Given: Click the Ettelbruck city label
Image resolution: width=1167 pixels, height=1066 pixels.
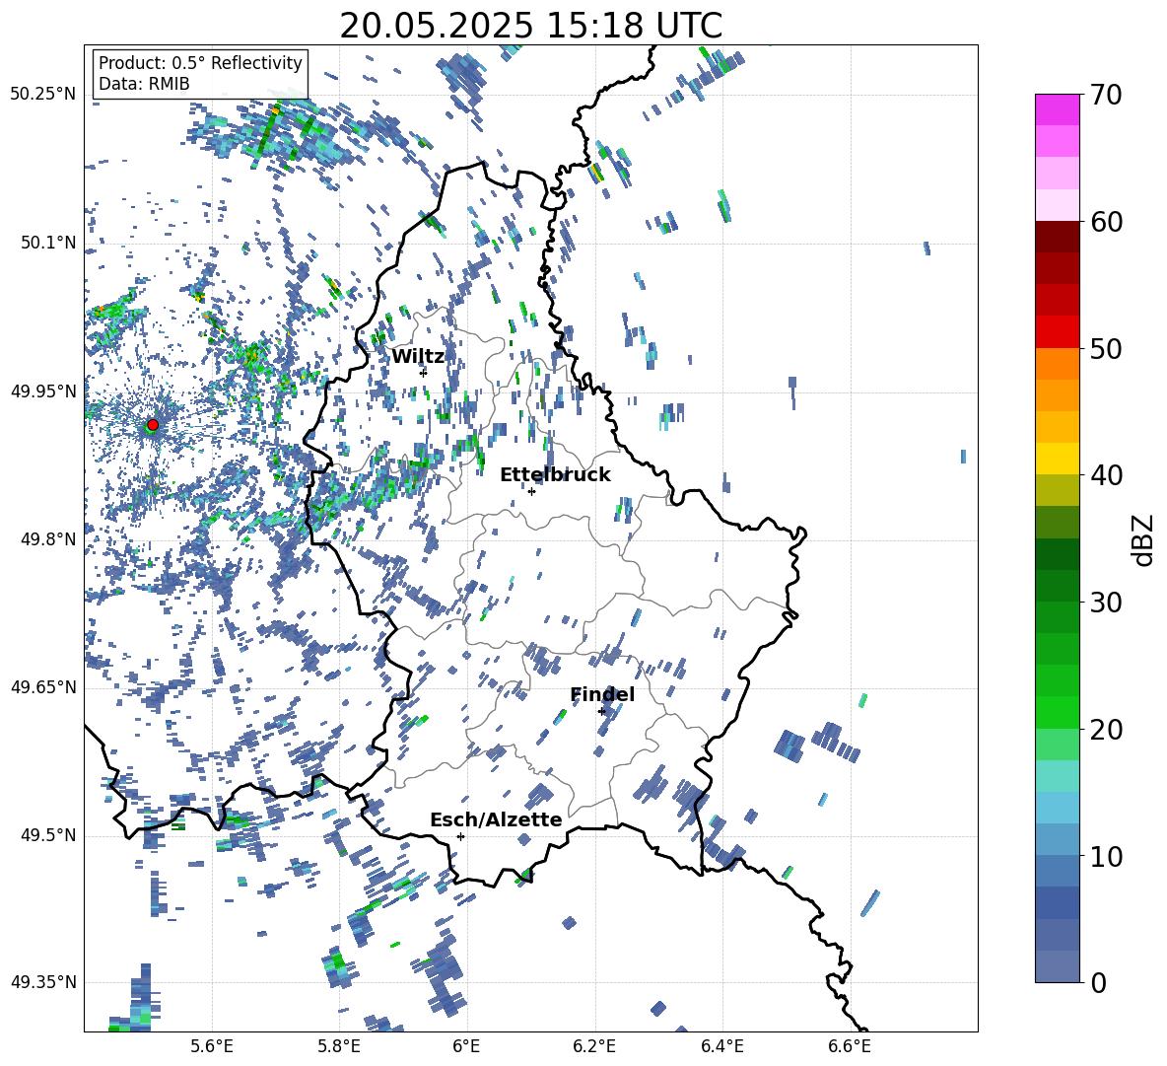Looking at the screenshot, I should tap(555, 475).
